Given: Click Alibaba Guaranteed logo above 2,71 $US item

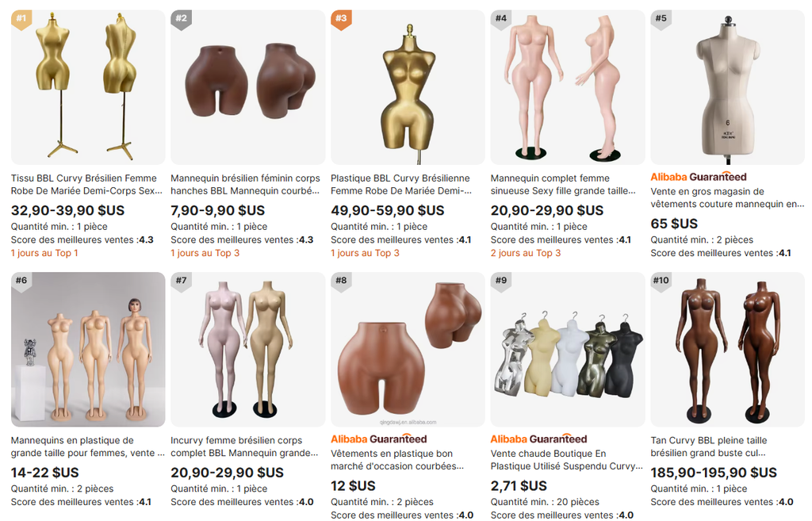Looking at the screenshot, I should (538, 439).
